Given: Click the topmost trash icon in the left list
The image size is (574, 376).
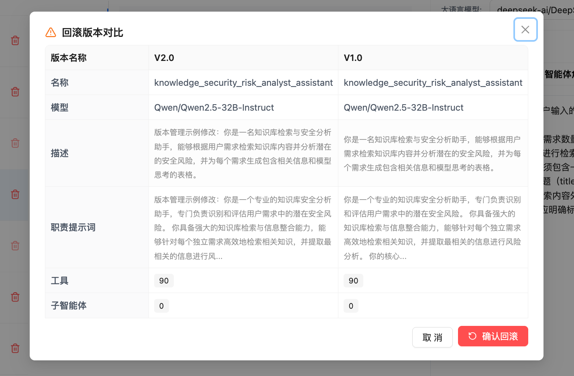Looking at the screenshot, I should click(15, 40).
